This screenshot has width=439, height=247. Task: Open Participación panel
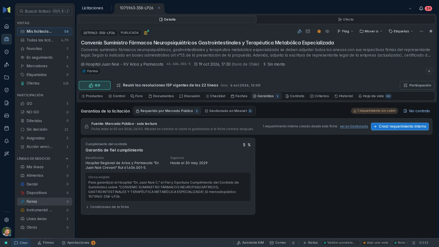417,85
